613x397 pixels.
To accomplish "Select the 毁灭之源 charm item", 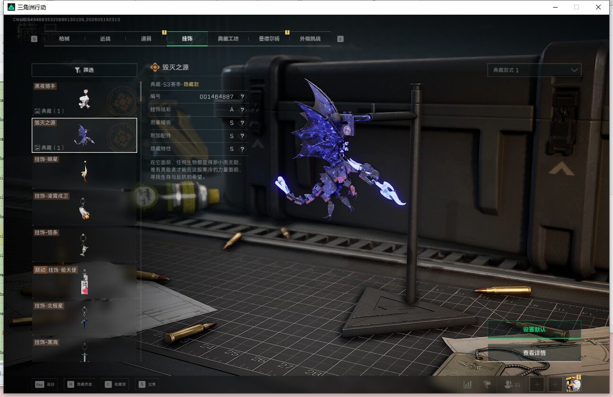I will point(84,135).
